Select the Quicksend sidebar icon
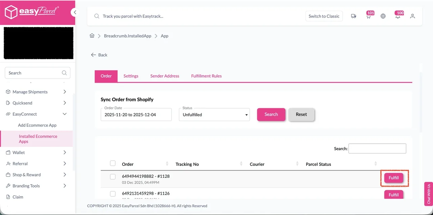This screenshot has width=433, height=215. click(8, 103)
